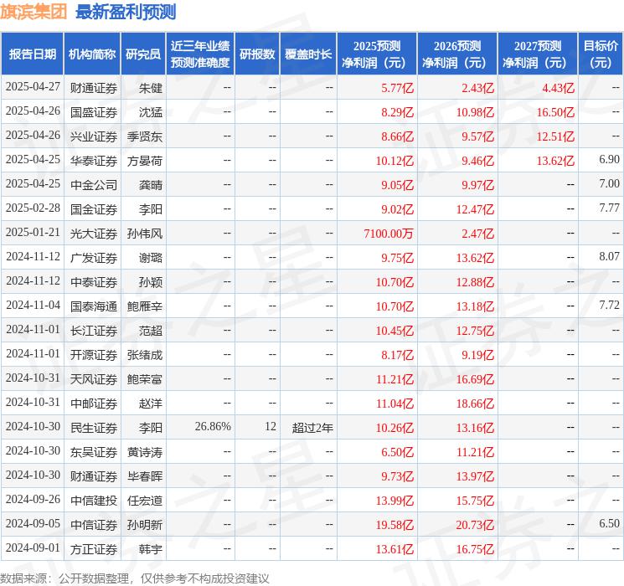
Task: Click 国泰海通 institution cell
Action: coord(94,306)
